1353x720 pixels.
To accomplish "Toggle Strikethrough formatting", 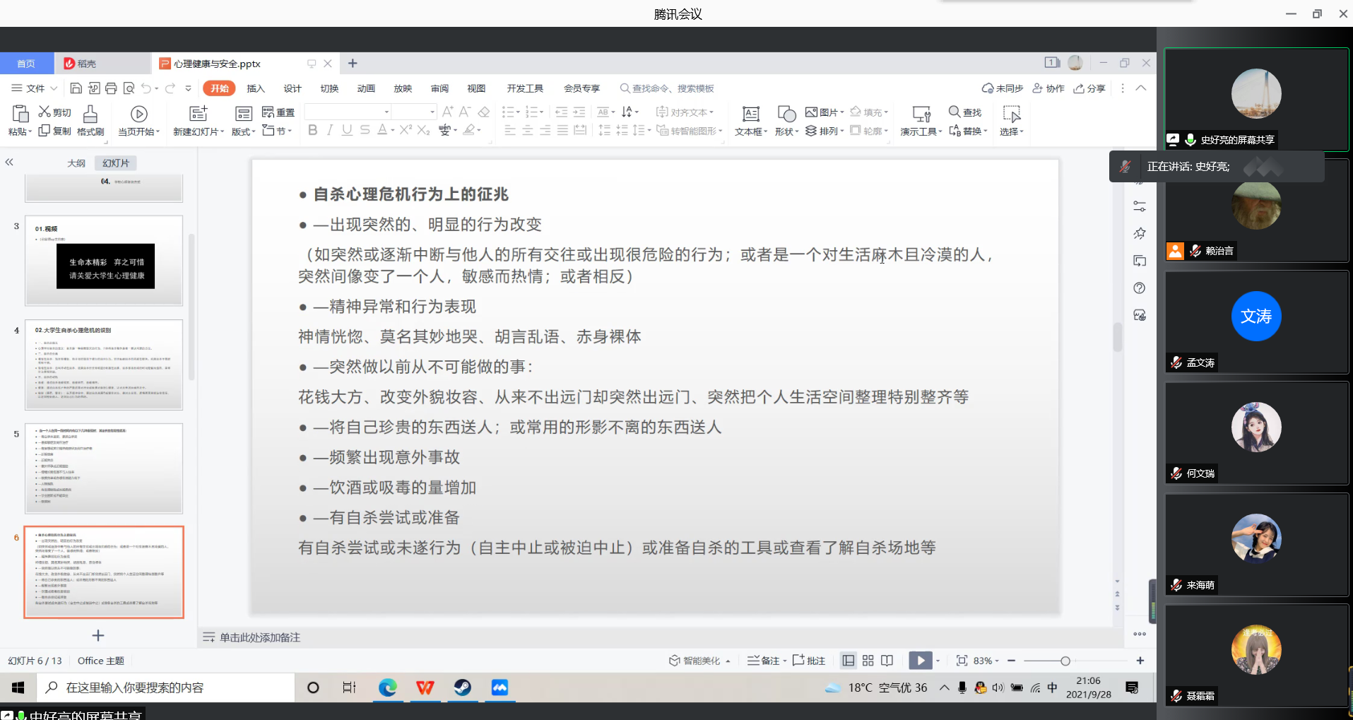I will [365, 130].
